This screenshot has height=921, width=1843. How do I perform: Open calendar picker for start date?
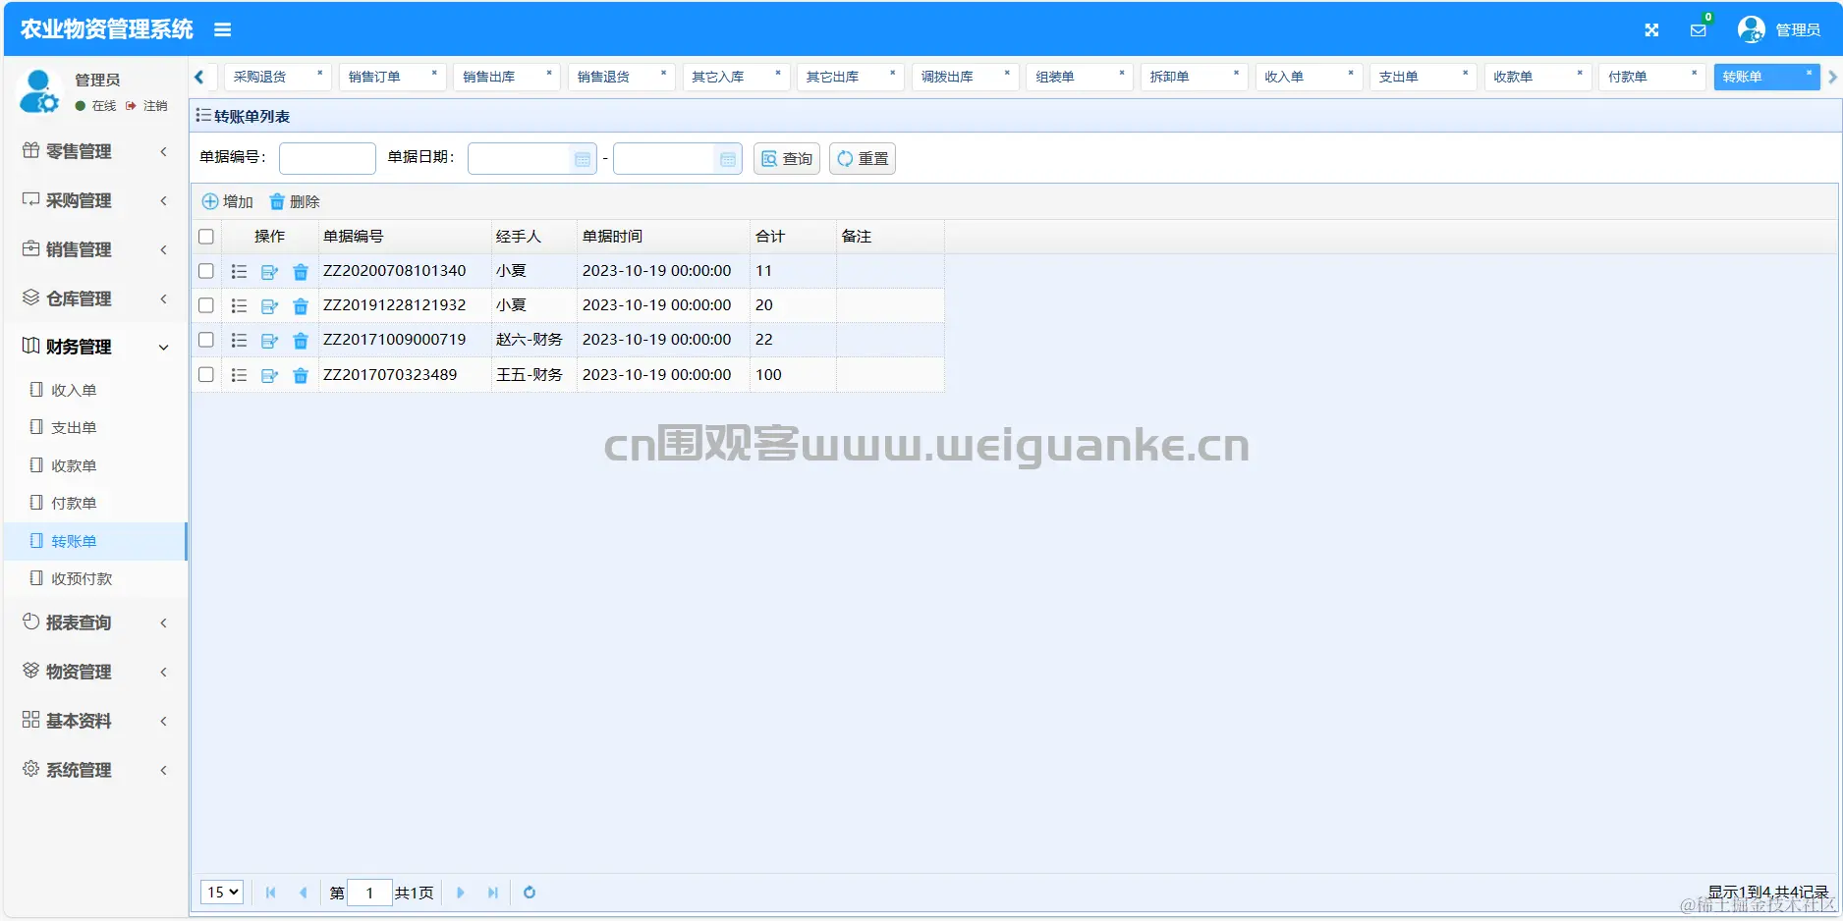coord(583,159)
